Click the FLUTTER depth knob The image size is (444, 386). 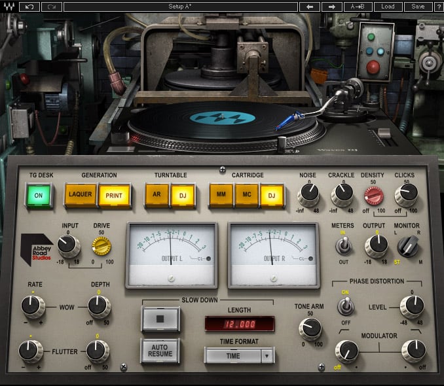pyautogui.click(x=98, y=351)
